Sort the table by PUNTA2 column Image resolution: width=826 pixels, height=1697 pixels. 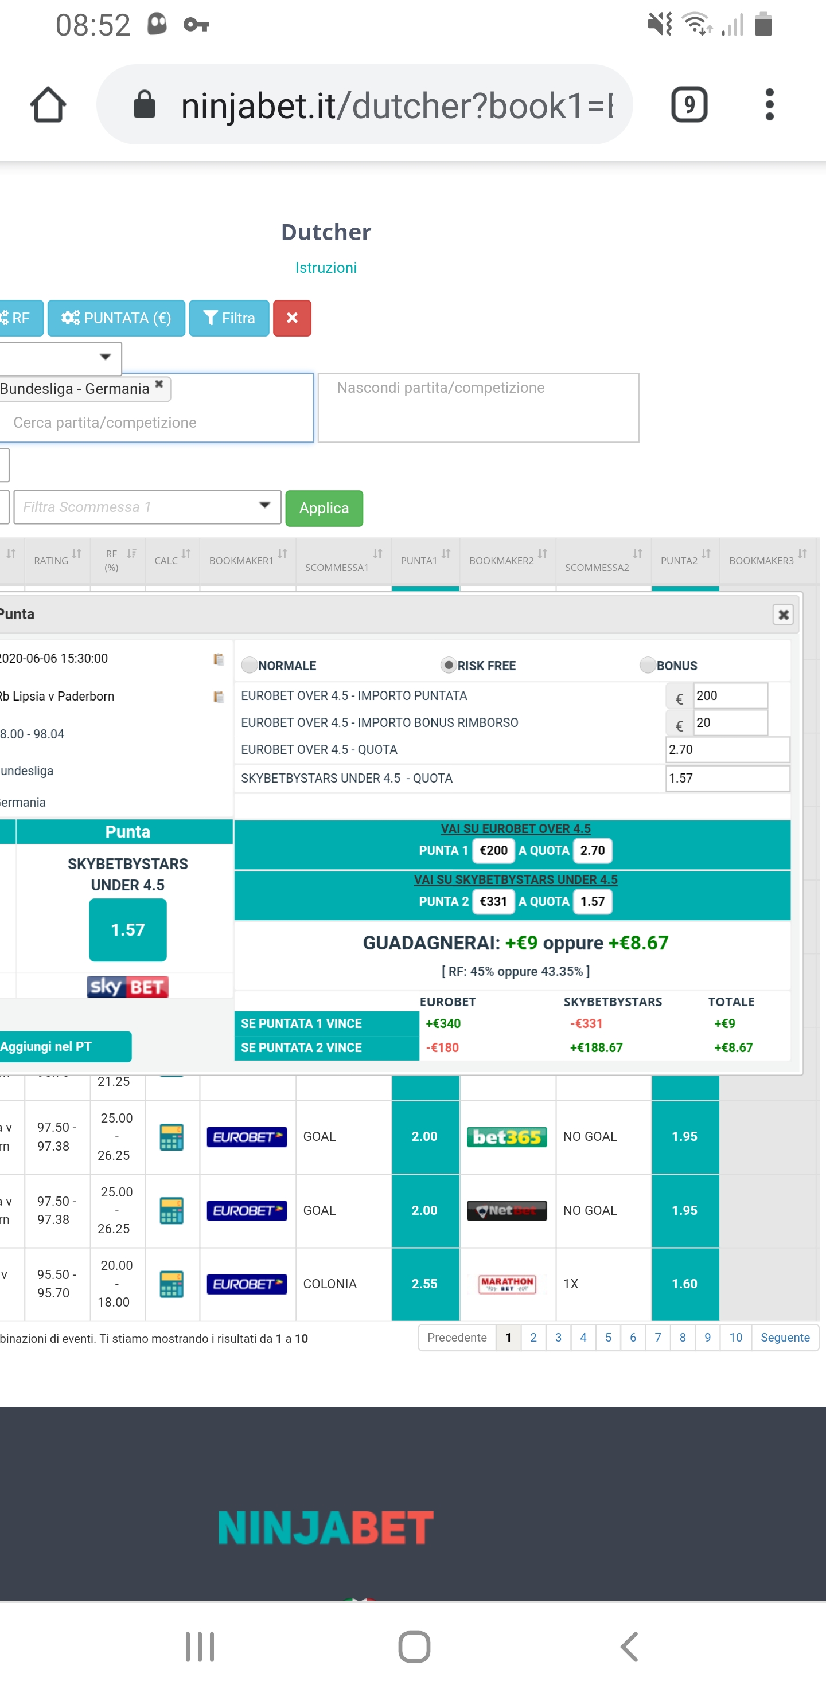tap(685, 560)
